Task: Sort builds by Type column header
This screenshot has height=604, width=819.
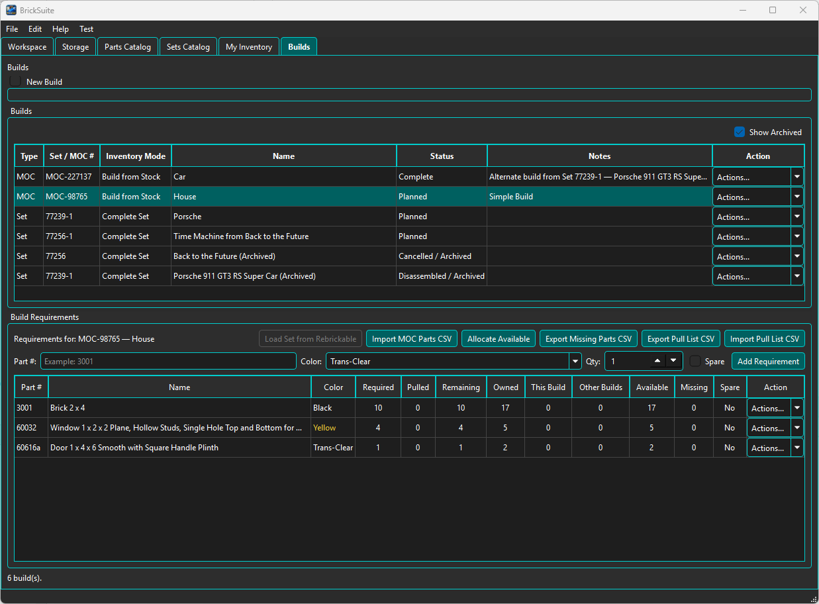Action: 29,156
